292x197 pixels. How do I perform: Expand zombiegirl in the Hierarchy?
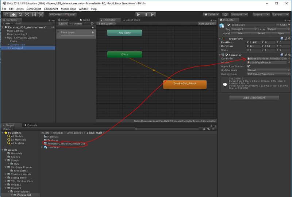[8, 48]
